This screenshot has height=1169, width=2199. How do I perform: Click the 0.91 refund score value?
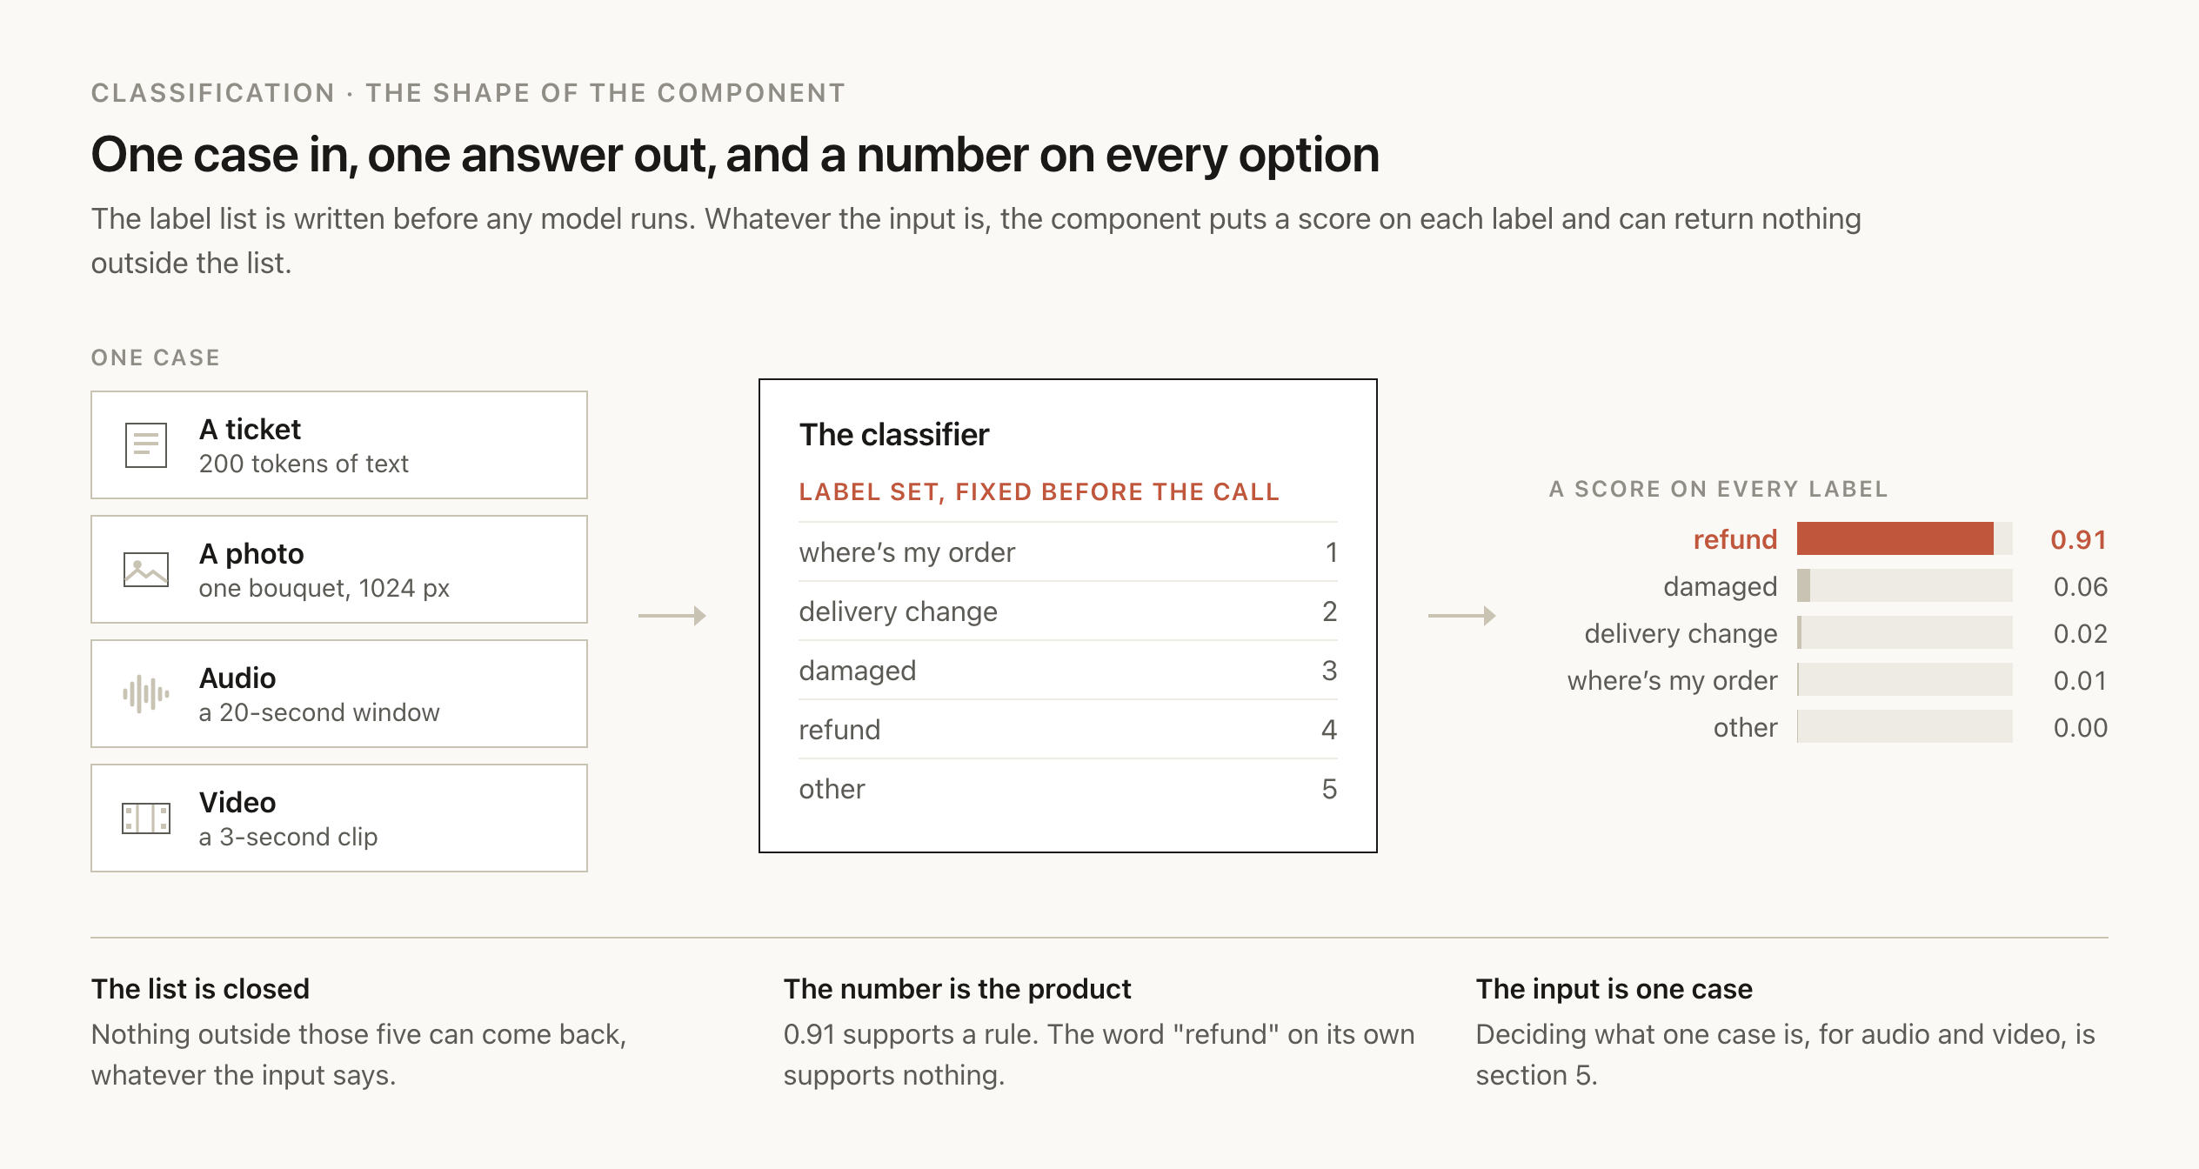pyautogui.click(x=2078, y=539)
